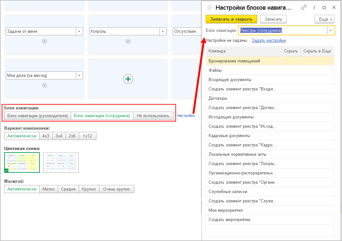
Task: Remove the Мои дела (за месяц) widget
Action: click(x=44, y=85)
